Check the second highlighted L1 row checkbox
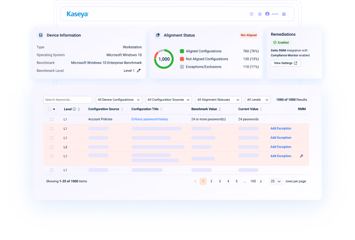 tap(52, 138)
